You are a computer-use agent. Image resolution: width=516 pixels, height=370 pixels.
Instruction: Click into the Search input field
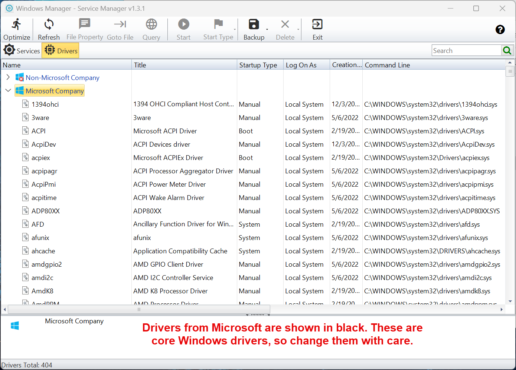point(467,50)
